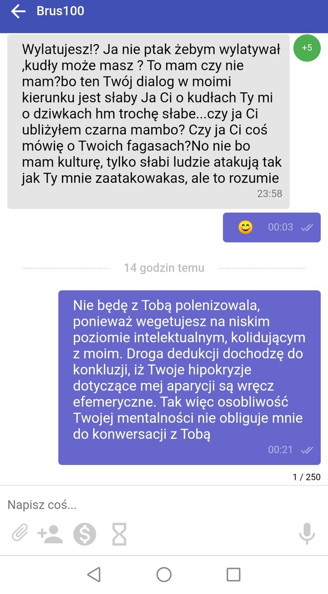Tap the hourglass timer icon

(x=119, y=534)
